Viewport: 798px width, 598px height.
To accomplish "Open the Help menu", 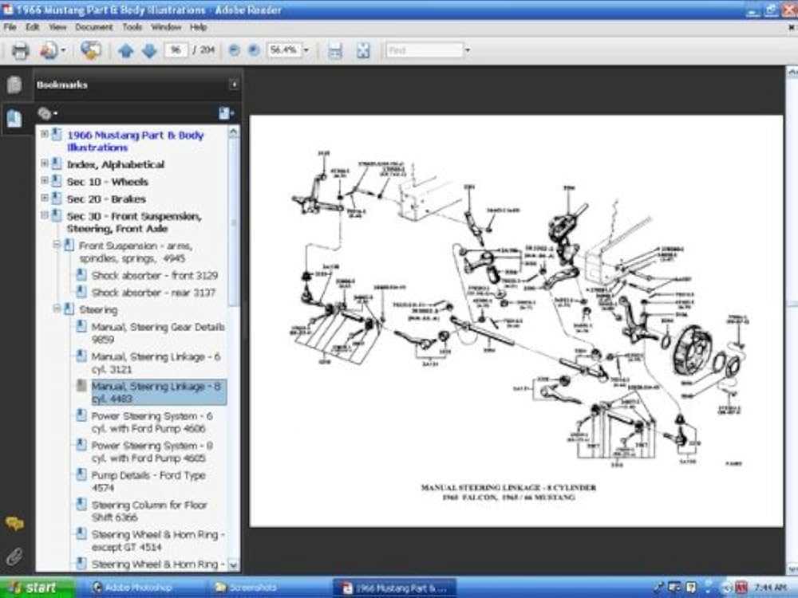I will click(198, 27).
